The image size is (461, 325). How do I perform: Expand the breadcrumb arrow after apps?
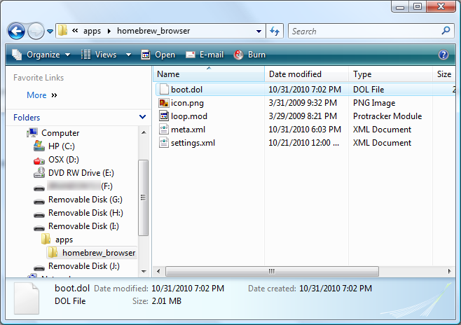(x=109, y=31)
